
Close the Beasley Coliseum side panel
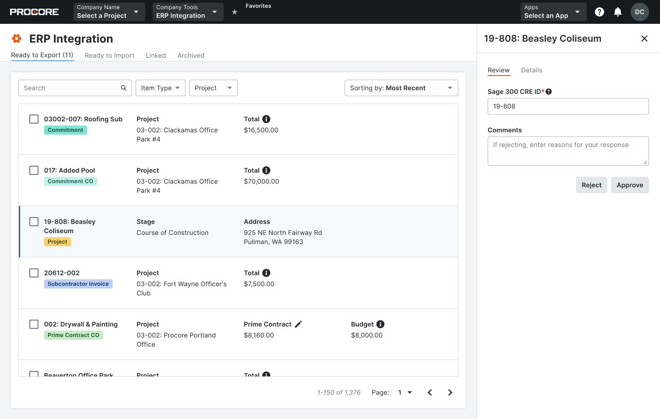click(x=644, y=38)
